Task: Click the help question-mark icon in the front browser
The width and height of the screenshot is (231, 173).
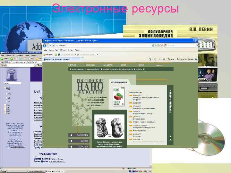Action: click(x=196, y=59)
